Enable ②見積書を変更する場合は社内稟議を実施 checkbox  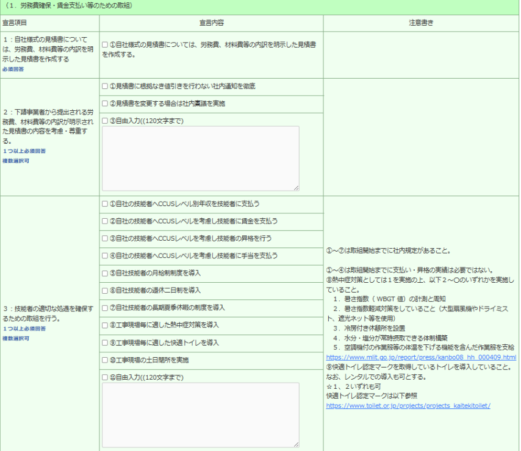tap(106, 104)
